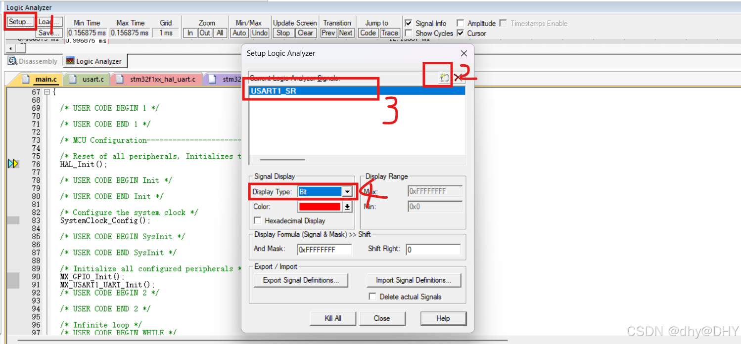Toggle the Cursor checkbox
Image resolution: width=741 pixels, height=344 pixels.
point(461,33)
